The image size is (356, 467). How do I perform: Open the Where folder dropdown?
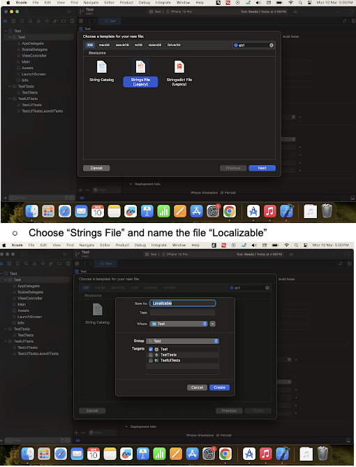point(179,324)
